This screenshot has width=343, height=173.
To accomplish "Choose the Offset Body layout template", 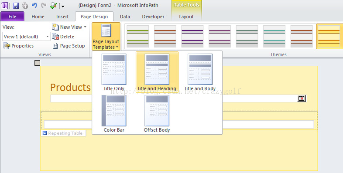I will [x=157, y=114].
